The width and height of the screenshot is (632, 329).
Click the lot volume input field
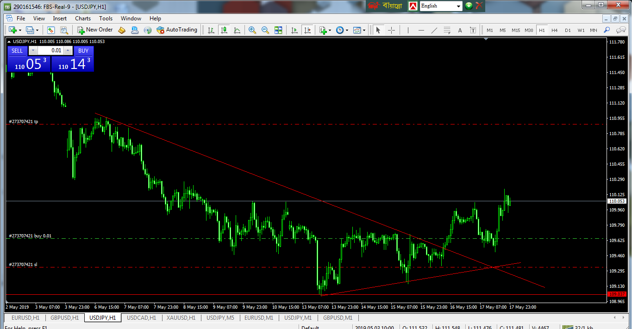tap(50, 50)
